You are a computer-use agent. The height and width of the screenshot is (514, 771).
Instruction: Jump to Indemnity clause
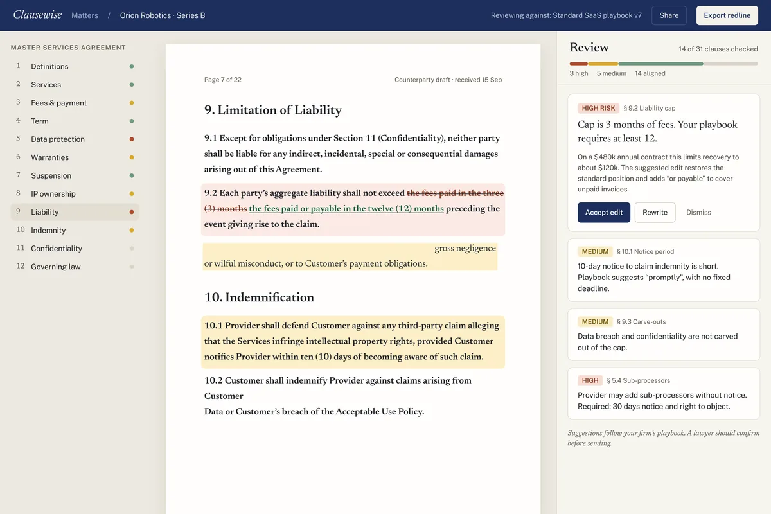(75, 230)
